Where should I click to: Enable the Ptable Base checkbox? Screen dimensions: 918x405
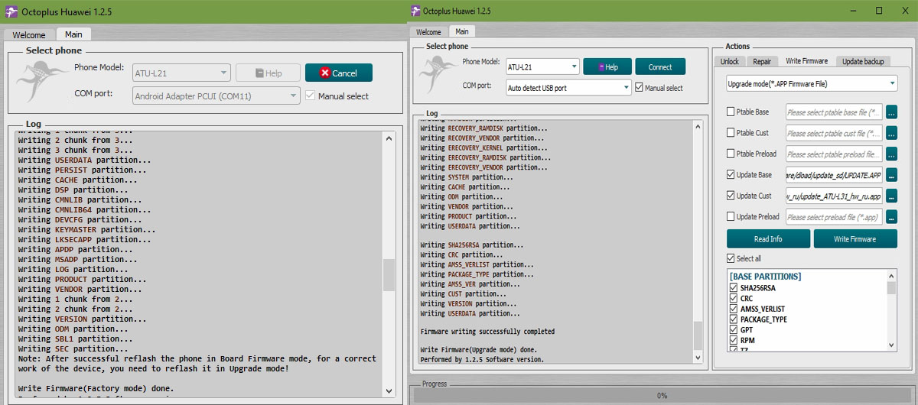point(731,112)
